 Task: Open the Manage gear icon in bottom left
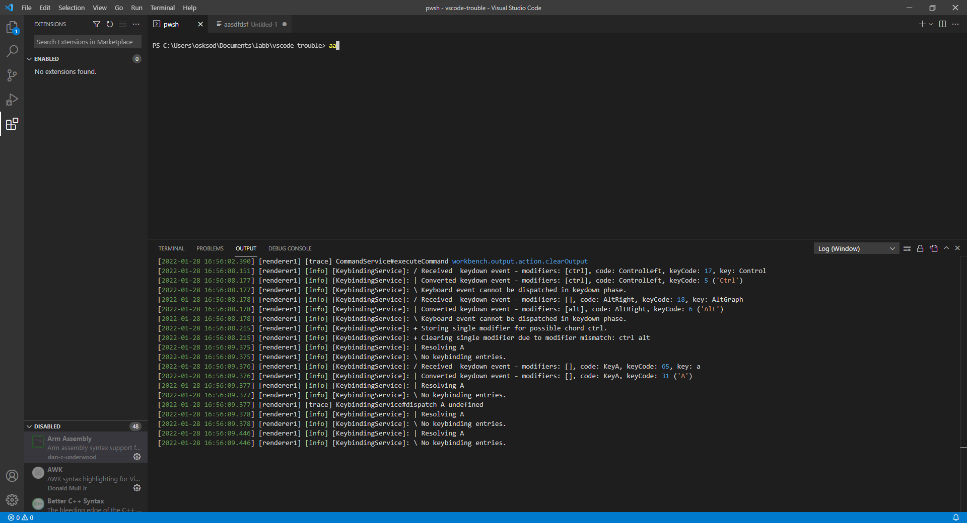click(12, 500)
